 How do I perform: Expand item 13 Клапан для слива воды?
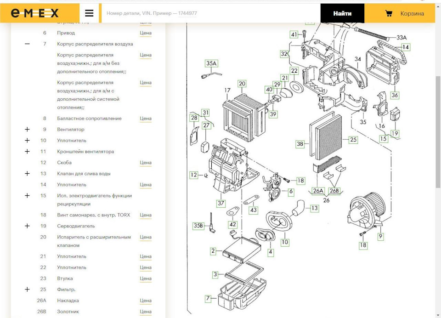(27, 173)
